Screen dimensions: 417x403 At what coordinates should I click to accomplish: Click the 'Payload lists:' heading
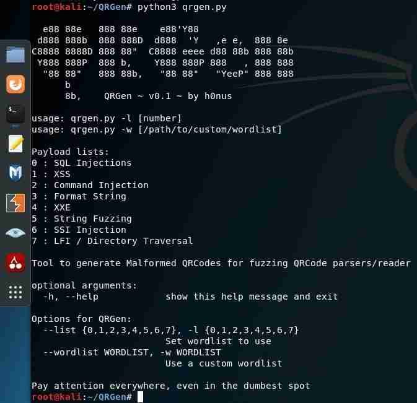coord(70,152)
